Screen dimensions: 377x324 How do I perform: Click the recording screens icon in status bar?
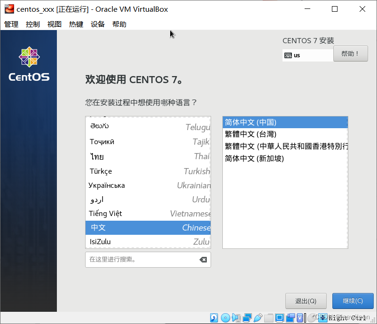point(290,318)
